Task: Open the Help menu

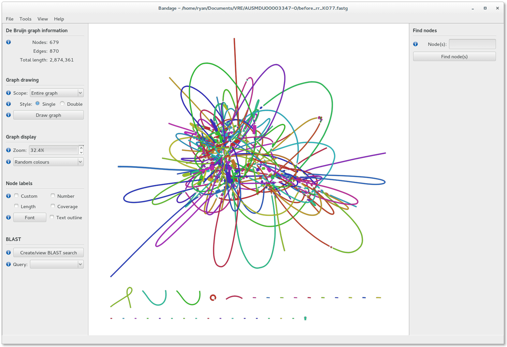Action: tap(59, 19)
